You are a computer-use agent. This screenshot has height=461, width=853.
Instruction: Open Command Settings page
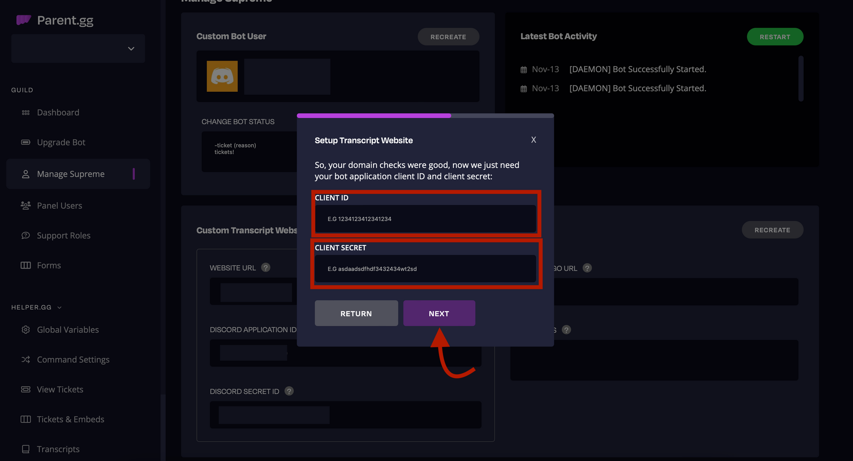73,359
